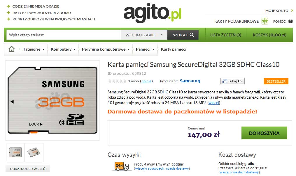Open the gift card icon

[265, 21]
